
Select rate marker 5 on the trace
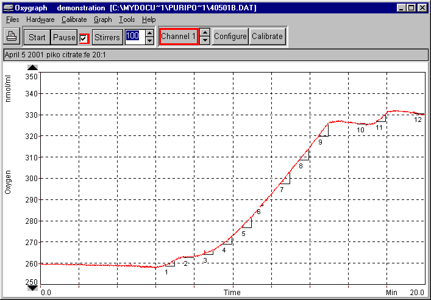pos(243,234)
